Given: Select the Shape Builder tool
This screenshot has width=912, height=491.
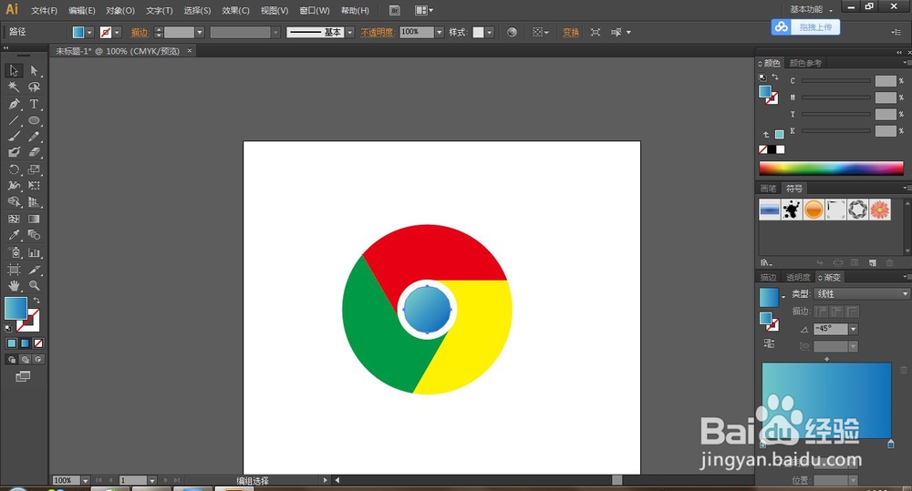Looking at the screenshot, I should 14,202.
